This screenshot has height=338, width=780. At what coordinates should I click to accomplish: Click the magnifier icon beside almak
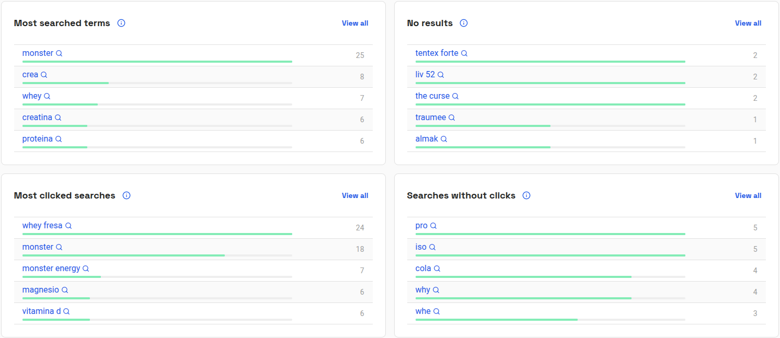[444, 139]
